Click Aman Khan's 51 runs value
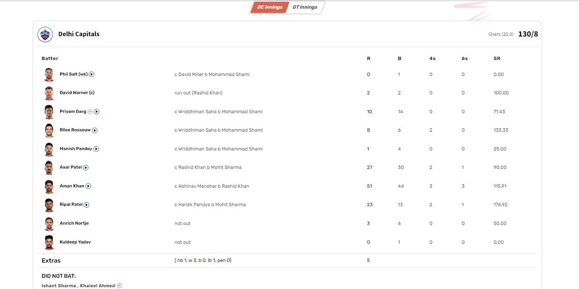 [369, 186]
